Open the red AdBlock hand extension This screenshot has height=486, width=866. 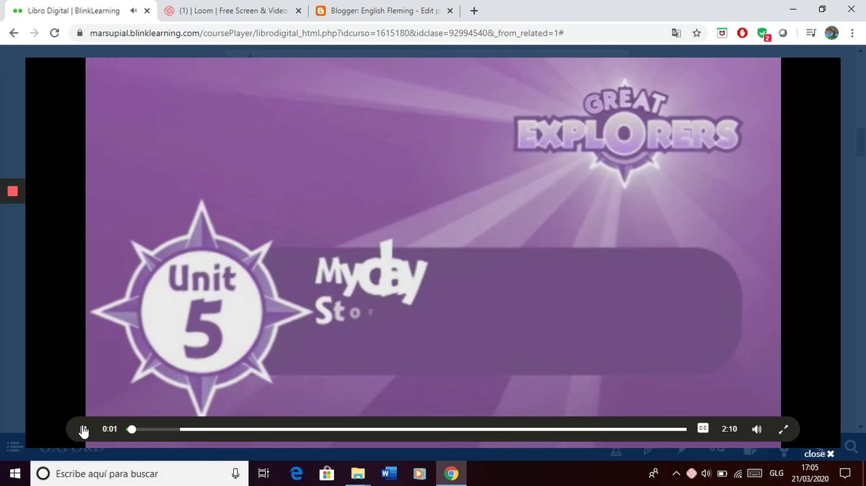pyautogui.click(x=742, y=32)
